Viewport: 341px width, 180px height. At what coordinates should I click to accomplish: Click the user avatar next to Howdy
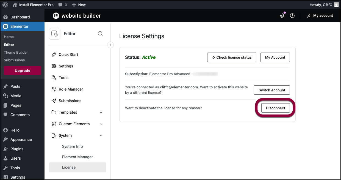tap(336, 5)
